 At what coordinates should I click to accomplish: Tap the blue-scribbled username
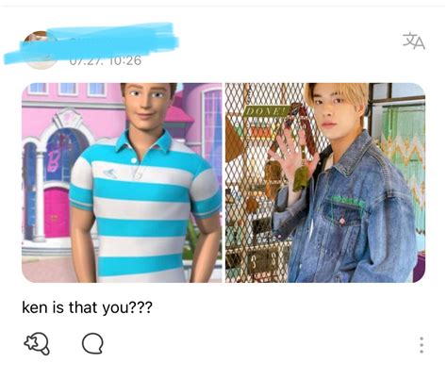pyautogui.click(x=94, y=42)
